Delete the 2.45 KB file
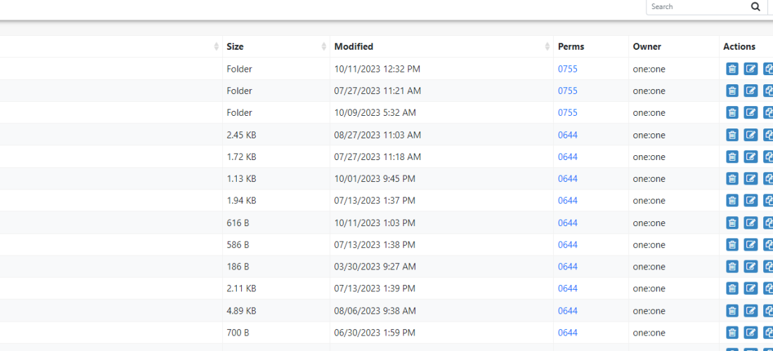 (732, 135)
